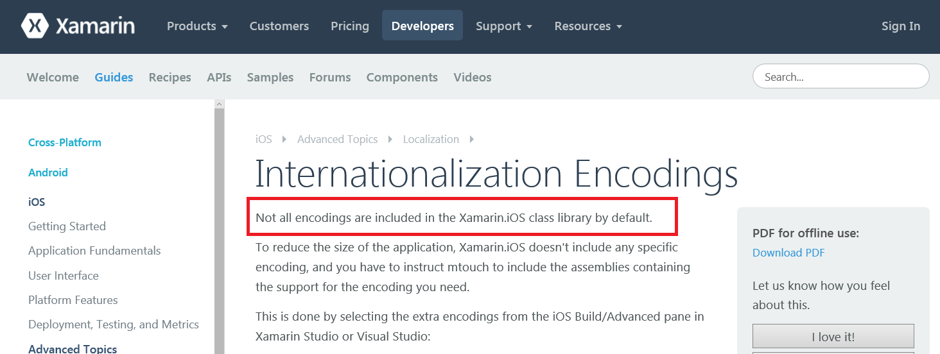
Task: Switch to the Guides tab
Action: coord(114,77)
